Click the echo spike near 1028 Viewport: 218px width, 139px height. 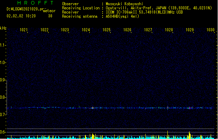[x=168, y=108]
